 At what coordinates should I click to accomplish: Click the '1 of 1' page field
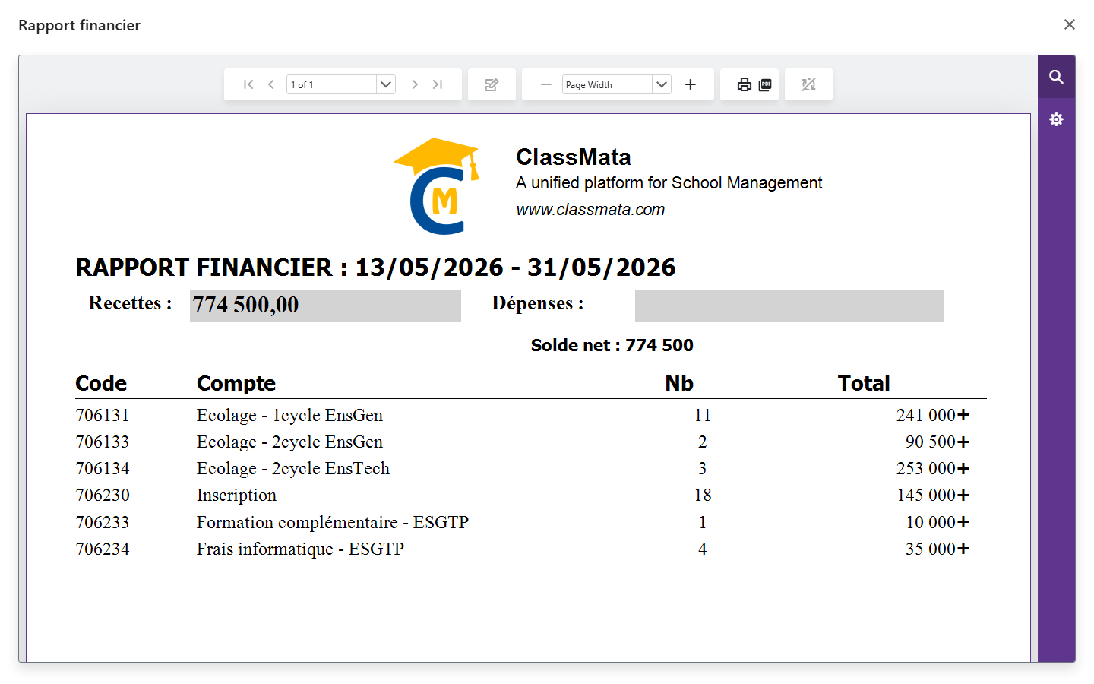331,84
